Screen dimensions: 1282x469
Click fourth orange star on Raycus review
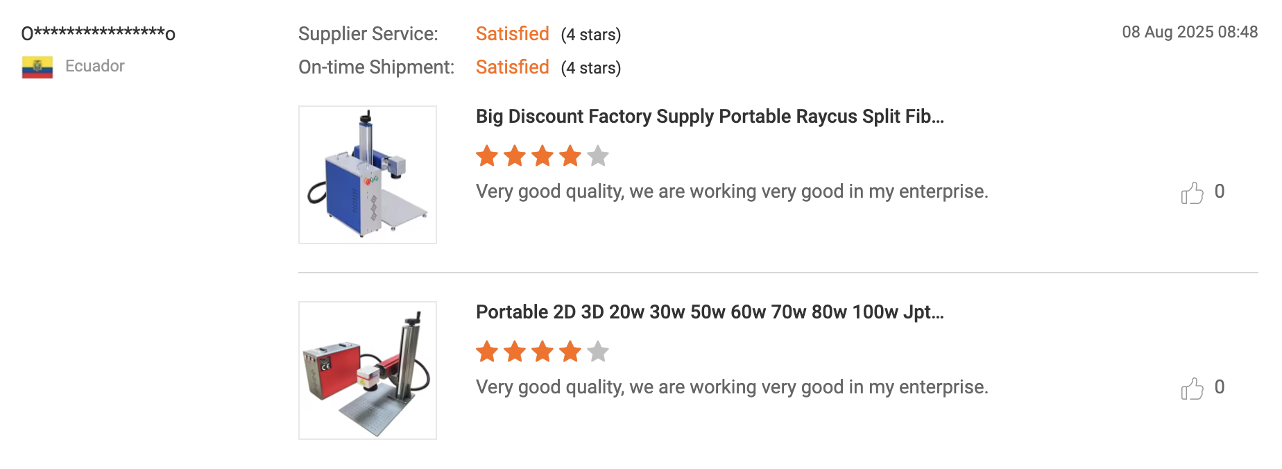tap(570, 156)
